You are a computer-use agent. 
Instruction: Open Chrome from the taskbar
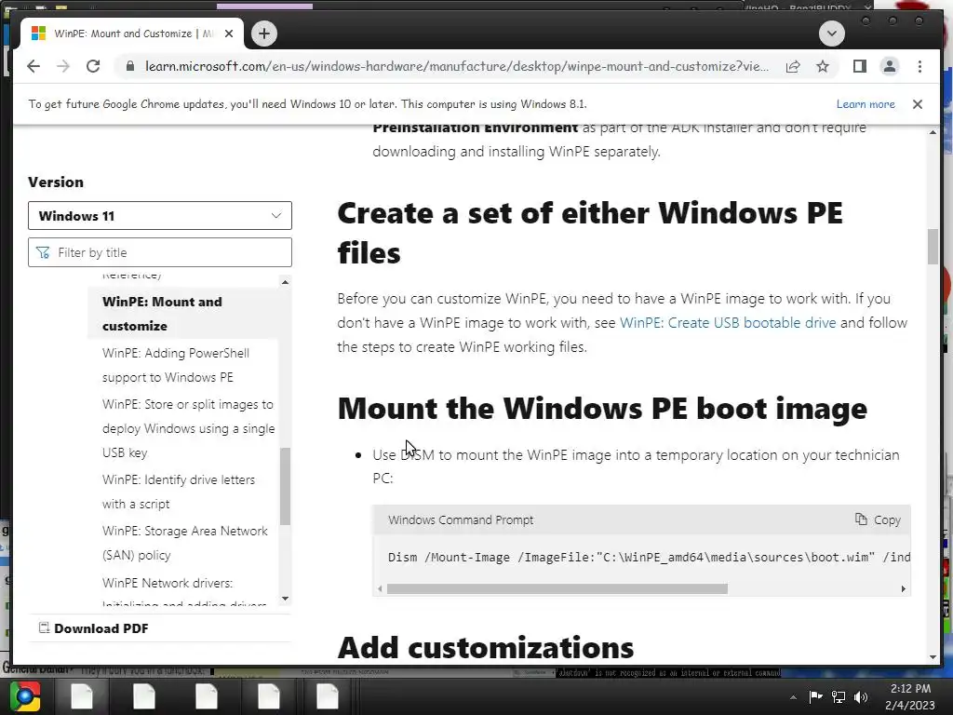[25, 696]
